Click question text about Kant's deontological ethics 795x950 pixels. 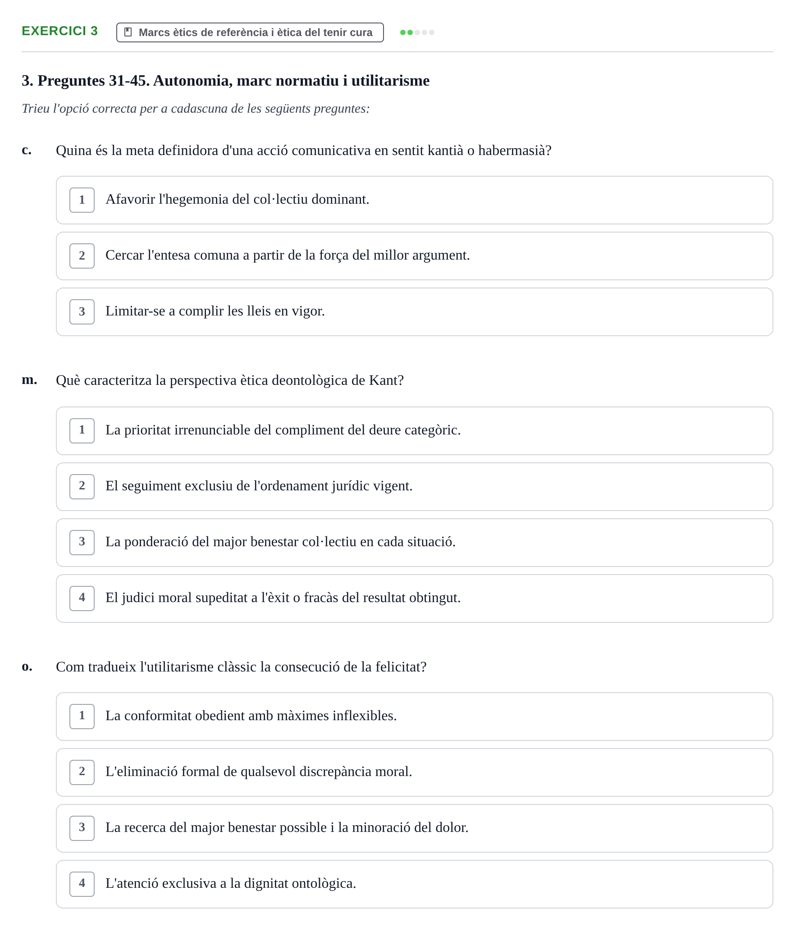(x=230, y=380)
